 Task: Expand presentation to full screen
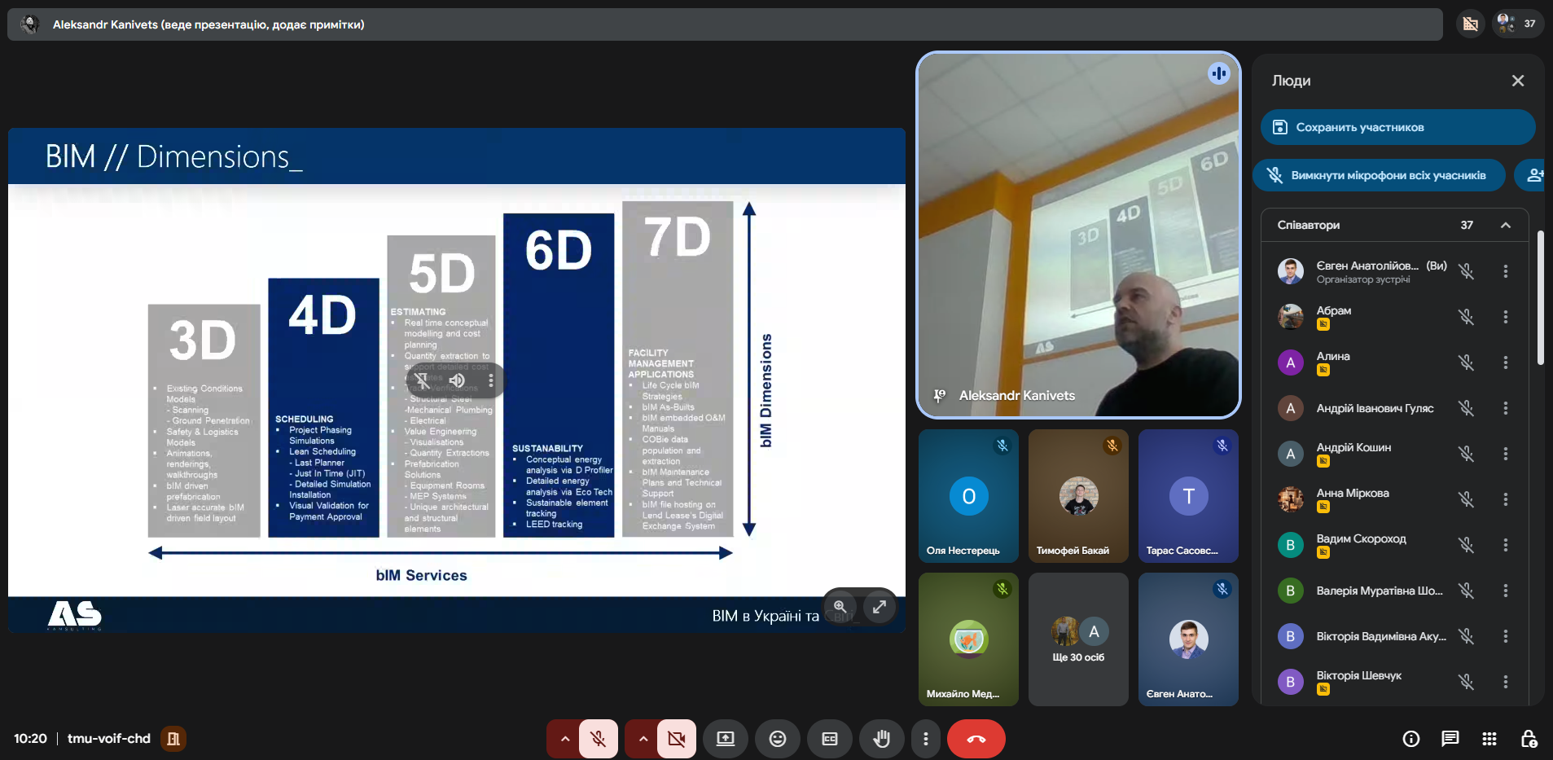(880, 607)
